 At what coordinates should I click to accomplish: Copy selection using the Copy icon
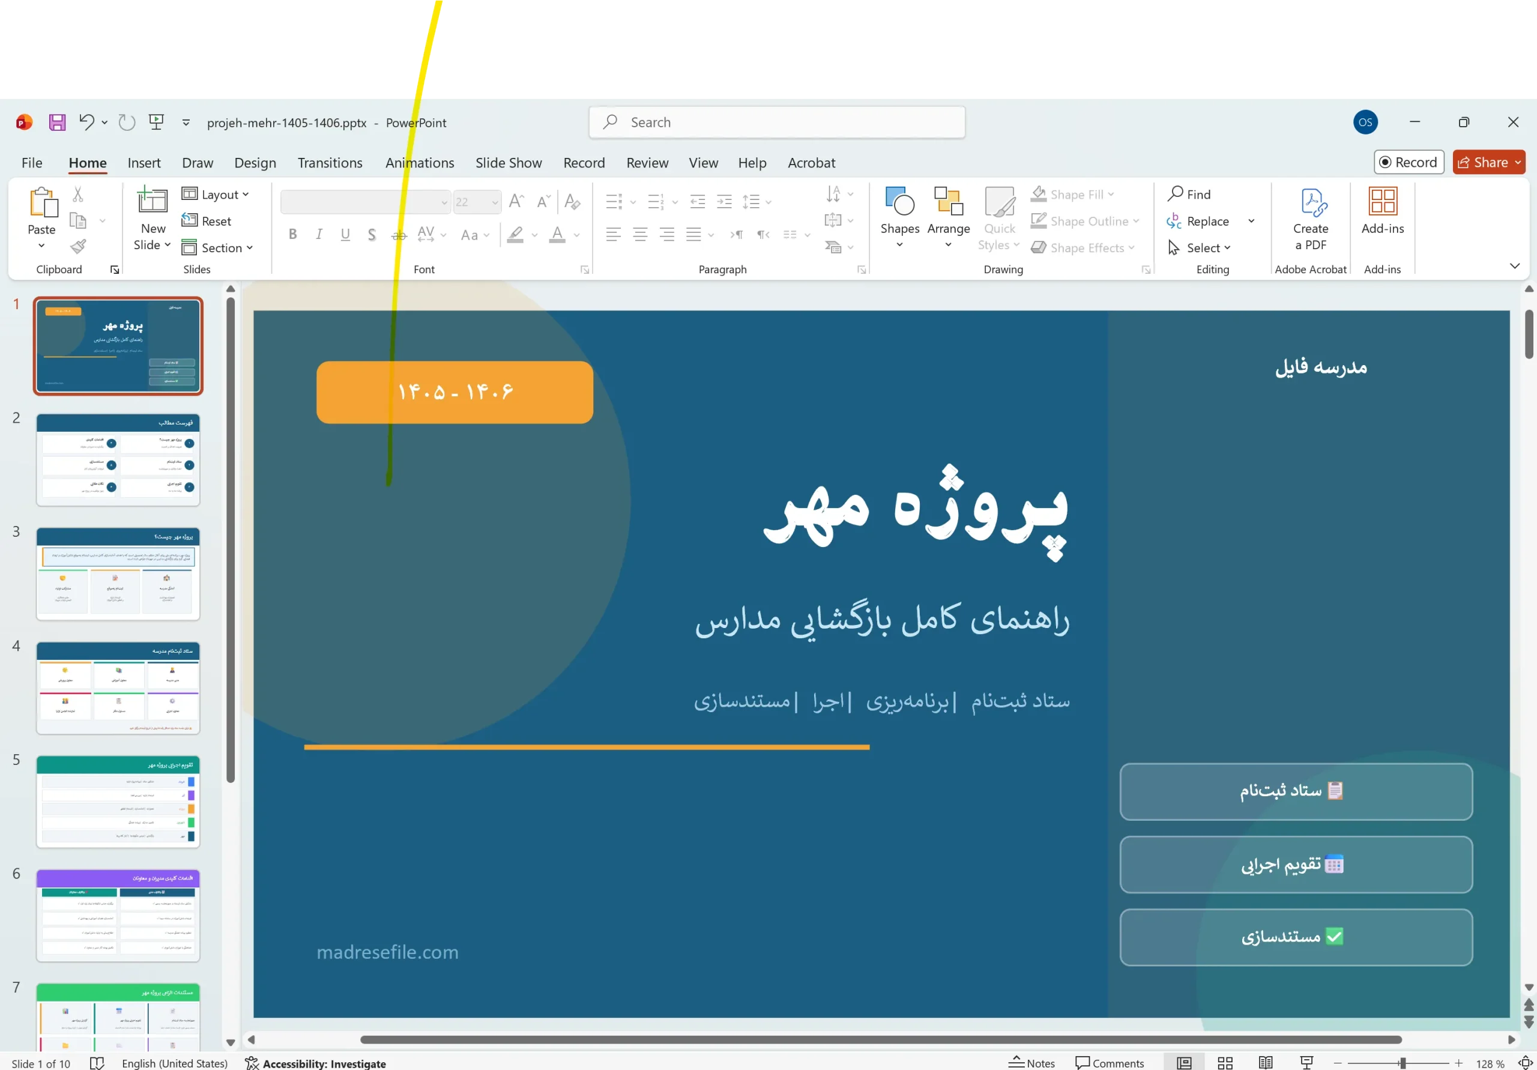pos(78,220)
